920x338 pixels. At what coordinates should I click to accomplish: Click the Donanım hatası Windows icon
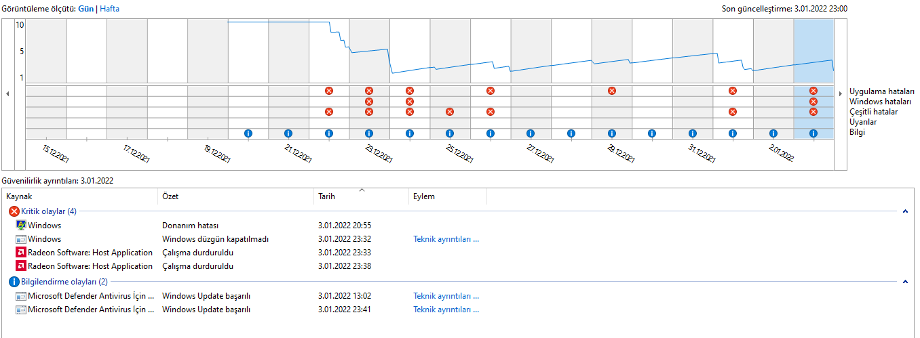coord(20,226)
